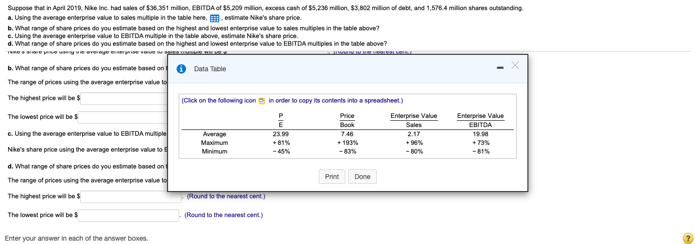This screenshot has width=695, height=244.
Task: Click the Enterprise Value / EBITDA column header
Action: pyautogui.click(x=481, y=120)
